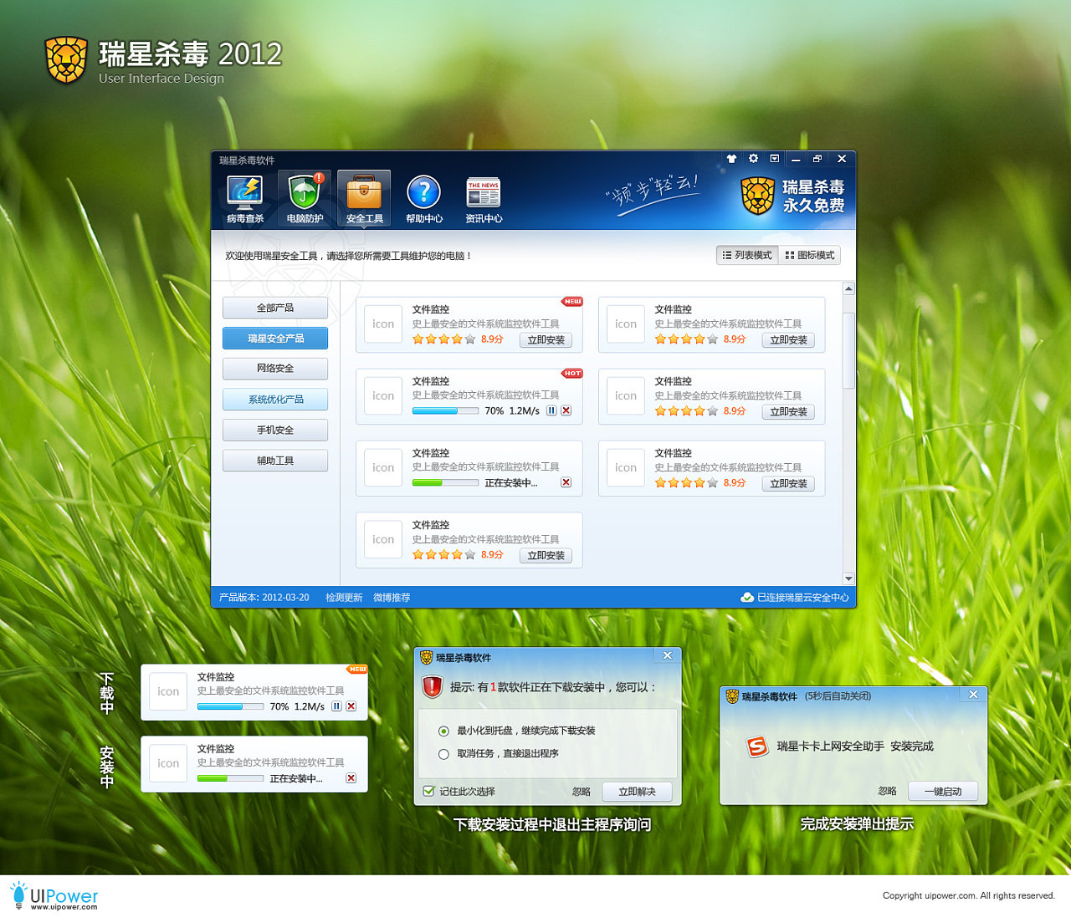Select 取消任务，直接退出程序 option
This screenshot has width=1071, height=917.
tap(443, 753)
